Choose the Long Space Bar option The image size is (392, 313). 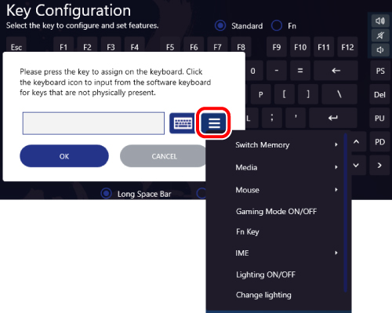click(x=106, y=194)
